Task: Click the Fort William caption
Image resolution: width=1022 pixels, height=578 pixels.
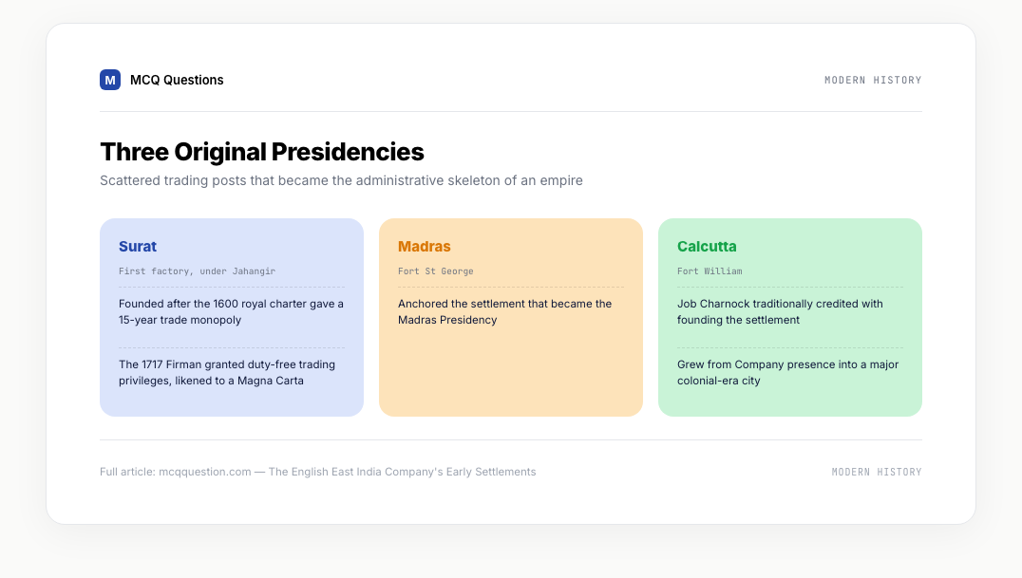Action: click(710, 271)
